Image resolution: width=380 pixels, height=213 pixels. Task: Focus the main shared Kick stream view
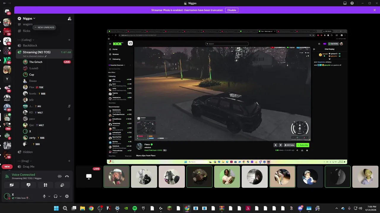pos(227,97)
